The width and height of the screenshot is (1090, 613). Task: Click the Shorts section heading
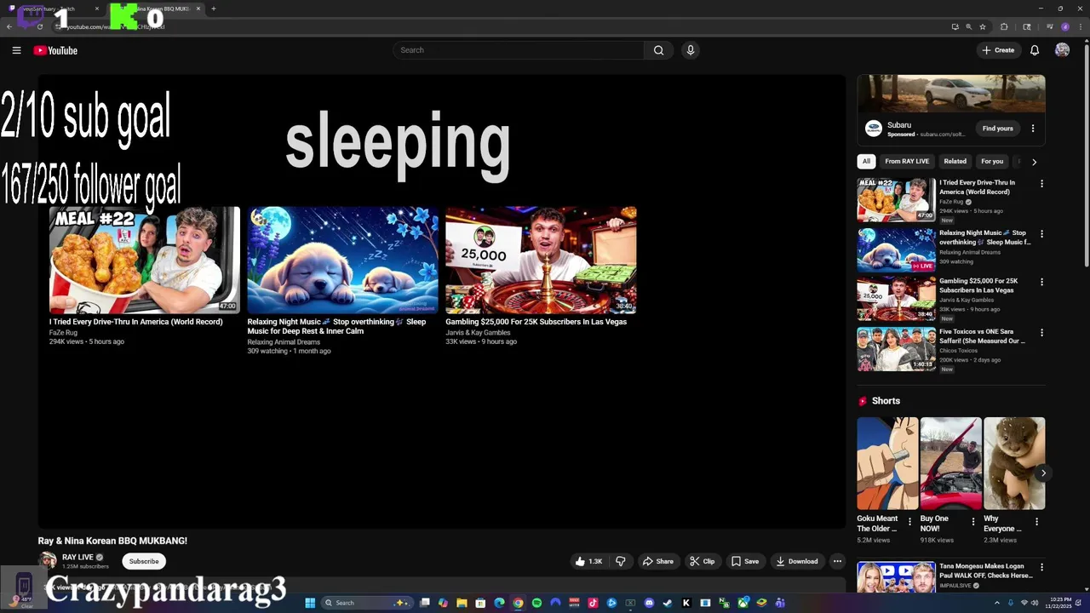click(x=886, y=401)
